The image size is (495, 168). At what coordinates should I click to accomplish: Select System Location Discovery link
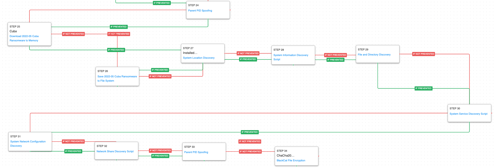click(x=199, y=58)
